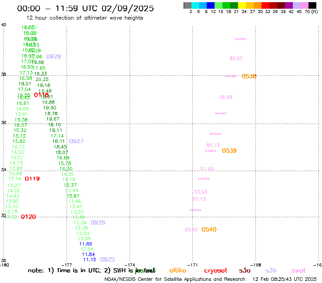Click the s3b time stamp '0928'
This screenshot has width=322, height=283.
(x=54, y=57)
